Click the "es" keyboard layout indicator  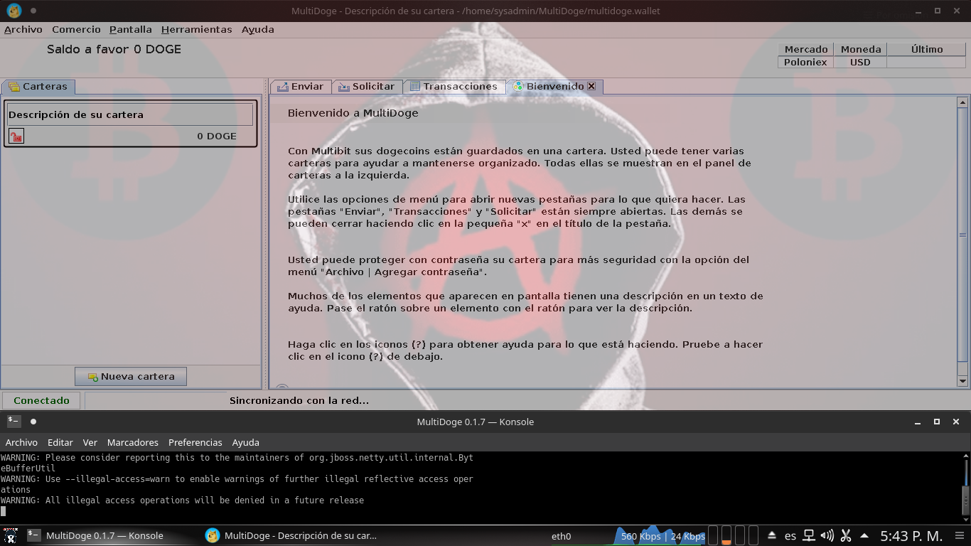click(790, 535)
